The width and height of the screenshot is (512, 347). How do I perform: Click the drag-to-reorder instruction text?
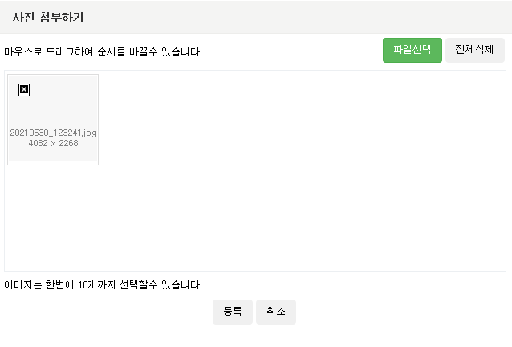coord(103,52)
